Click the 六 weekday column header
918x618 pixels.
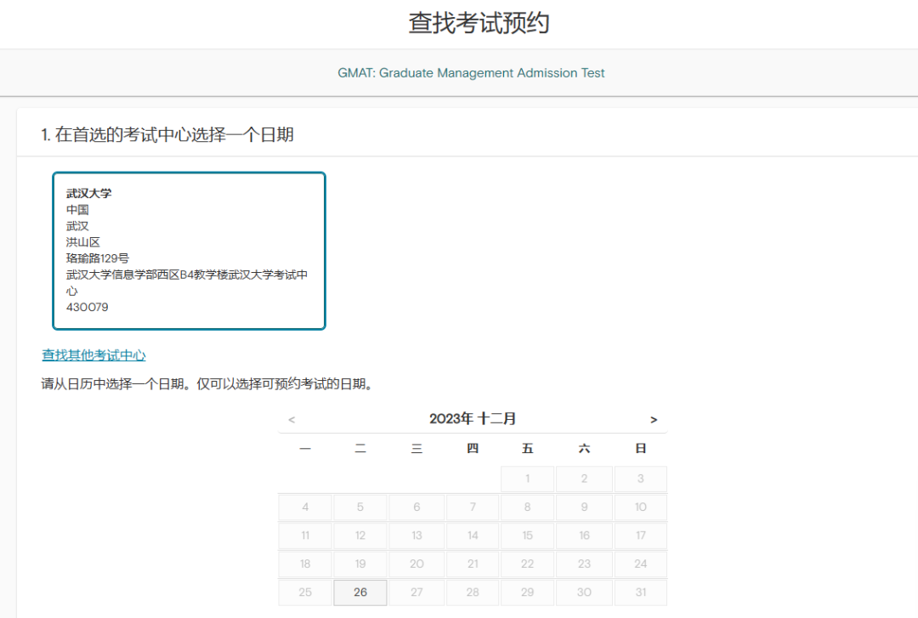(584, 449)
